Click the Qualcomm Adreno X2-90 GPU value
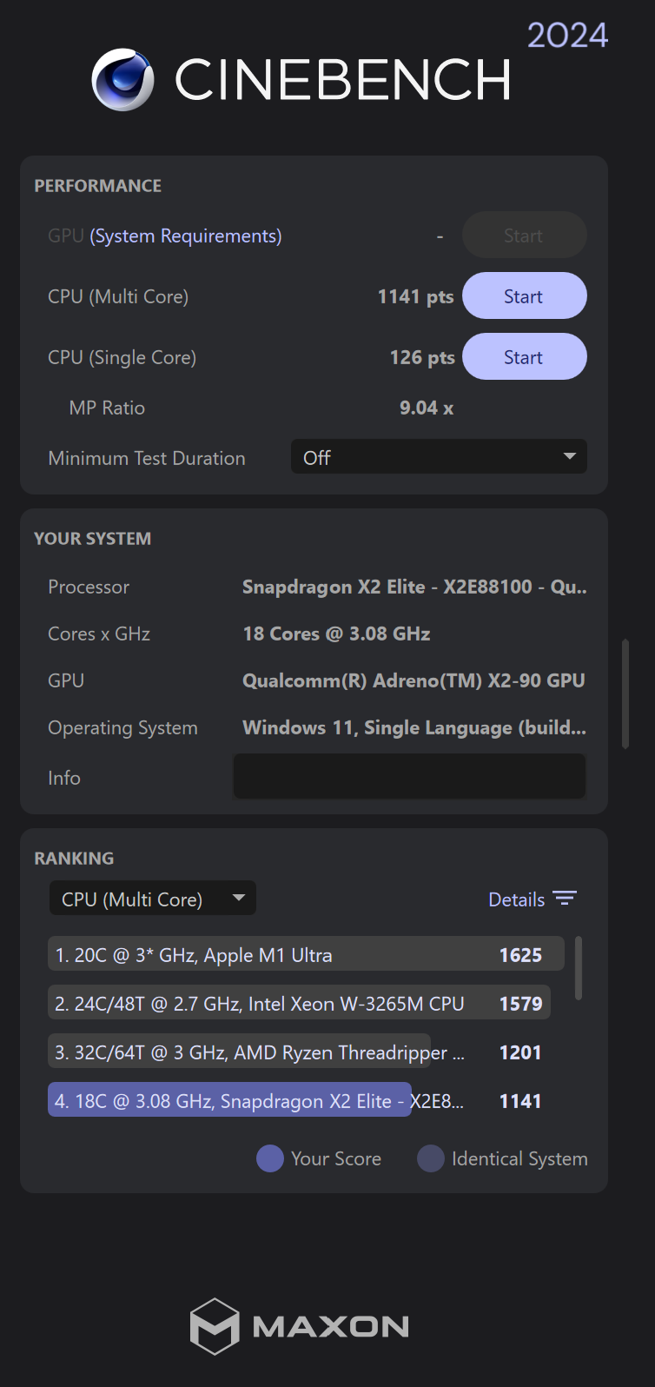 click(x=414, y=680)
